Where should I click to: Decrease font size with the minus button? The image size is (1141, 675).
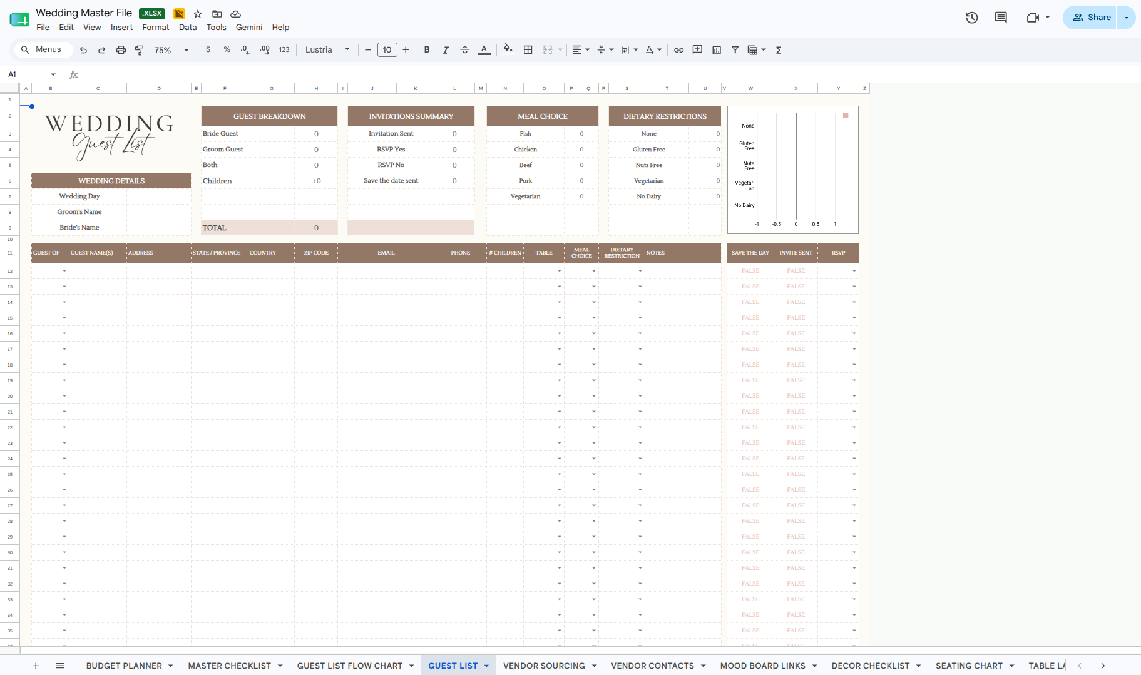pos(368,50)
